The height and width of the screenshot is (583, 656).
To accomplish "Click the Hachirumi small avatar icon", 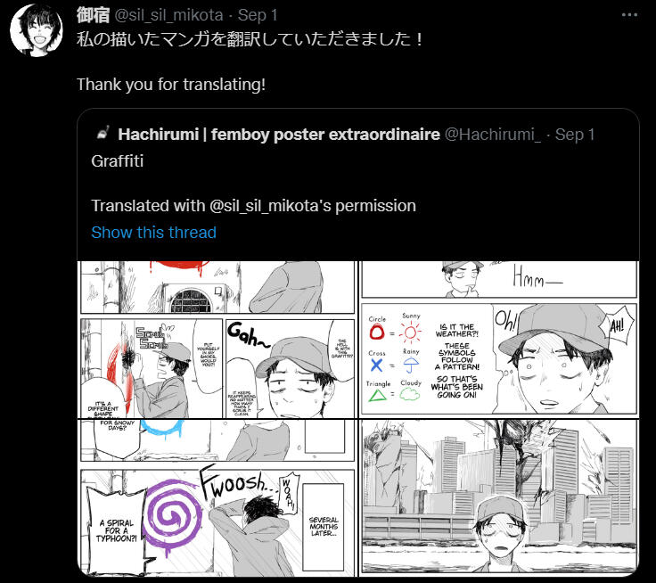I will click(x=102, y=133).
